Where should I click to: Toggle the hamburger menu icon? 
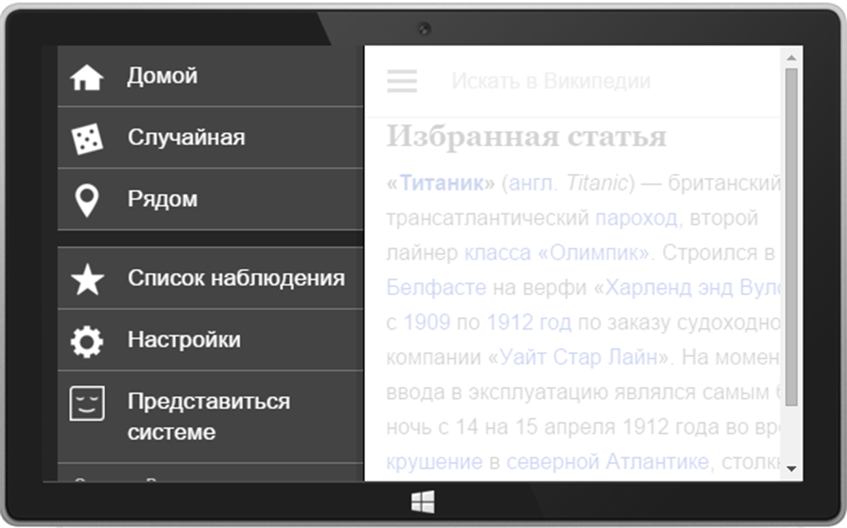coord(402,81)
